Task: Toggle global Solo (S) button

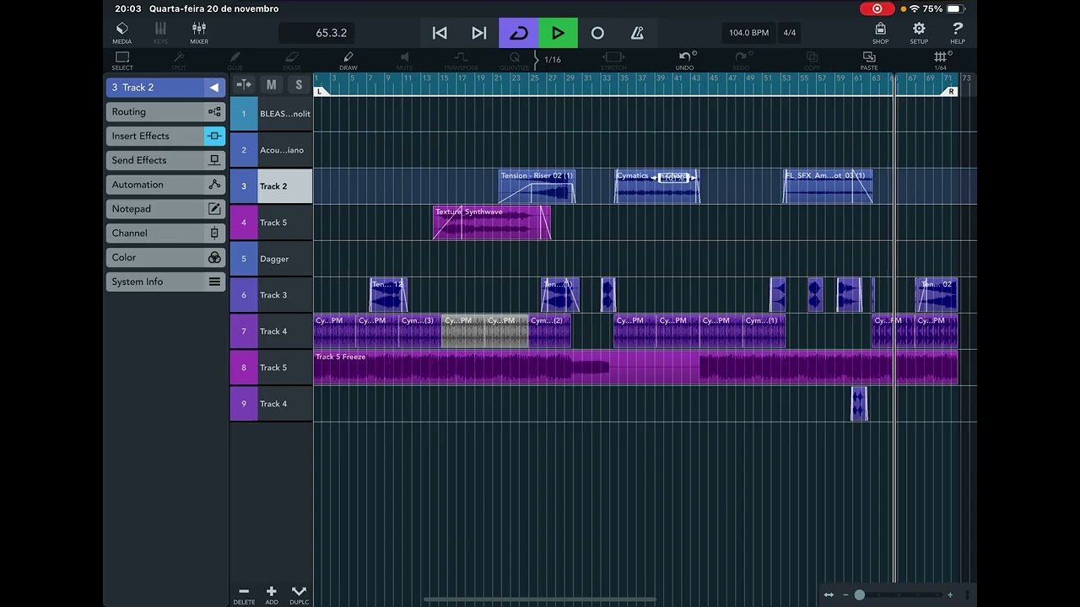Action: click(x=299, y=84)
